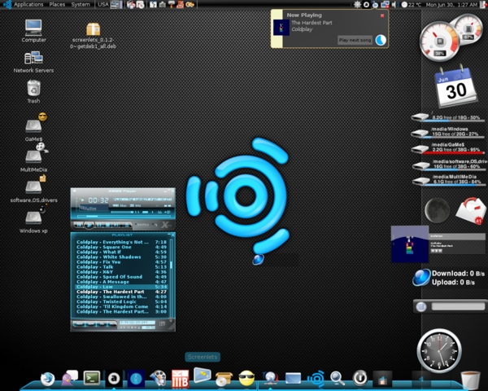Select Coldplay - Fix You in playlist
The height and width of the screenshot is (391, 488).
pyautogui.click(x=121, y=262)
